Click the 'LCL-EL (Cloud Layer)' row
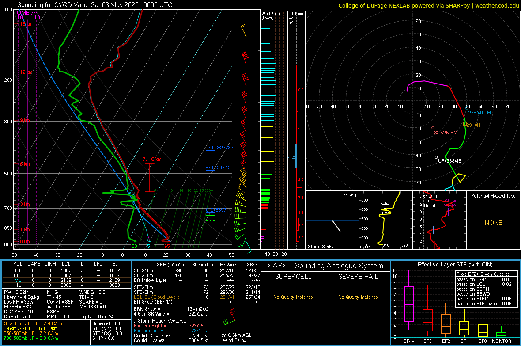The width and height of the screenshot is (521, 346). pos(197,297)
